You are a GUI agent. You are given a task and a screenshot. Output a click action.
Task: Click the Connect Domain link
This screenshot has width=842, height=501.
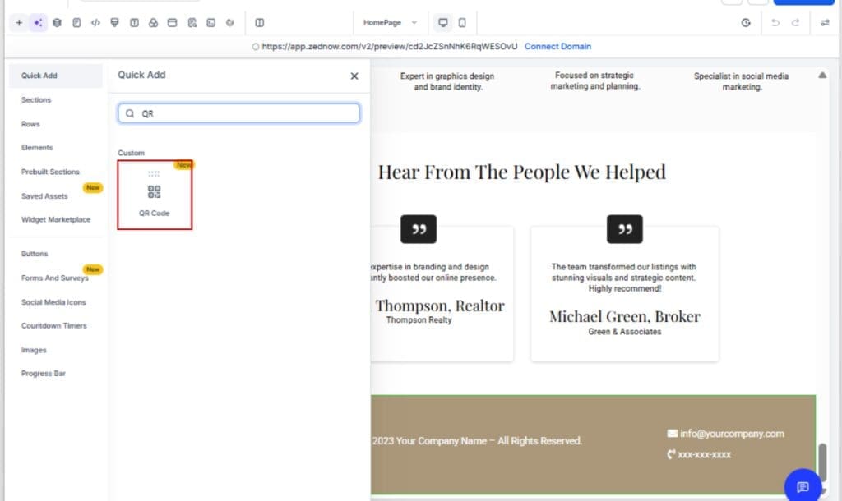point(557,47)
